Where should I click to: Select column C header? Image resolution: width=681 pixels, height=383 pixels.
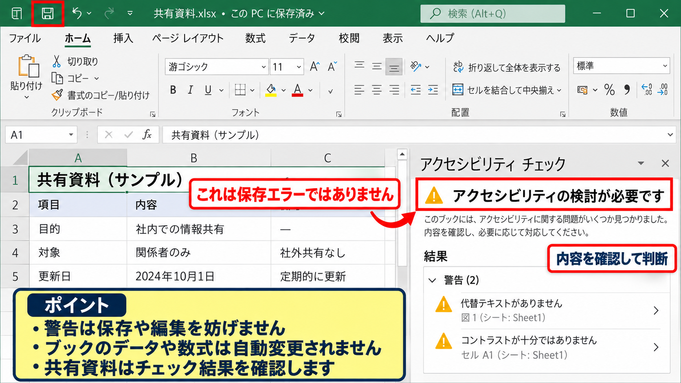point(327,158)
